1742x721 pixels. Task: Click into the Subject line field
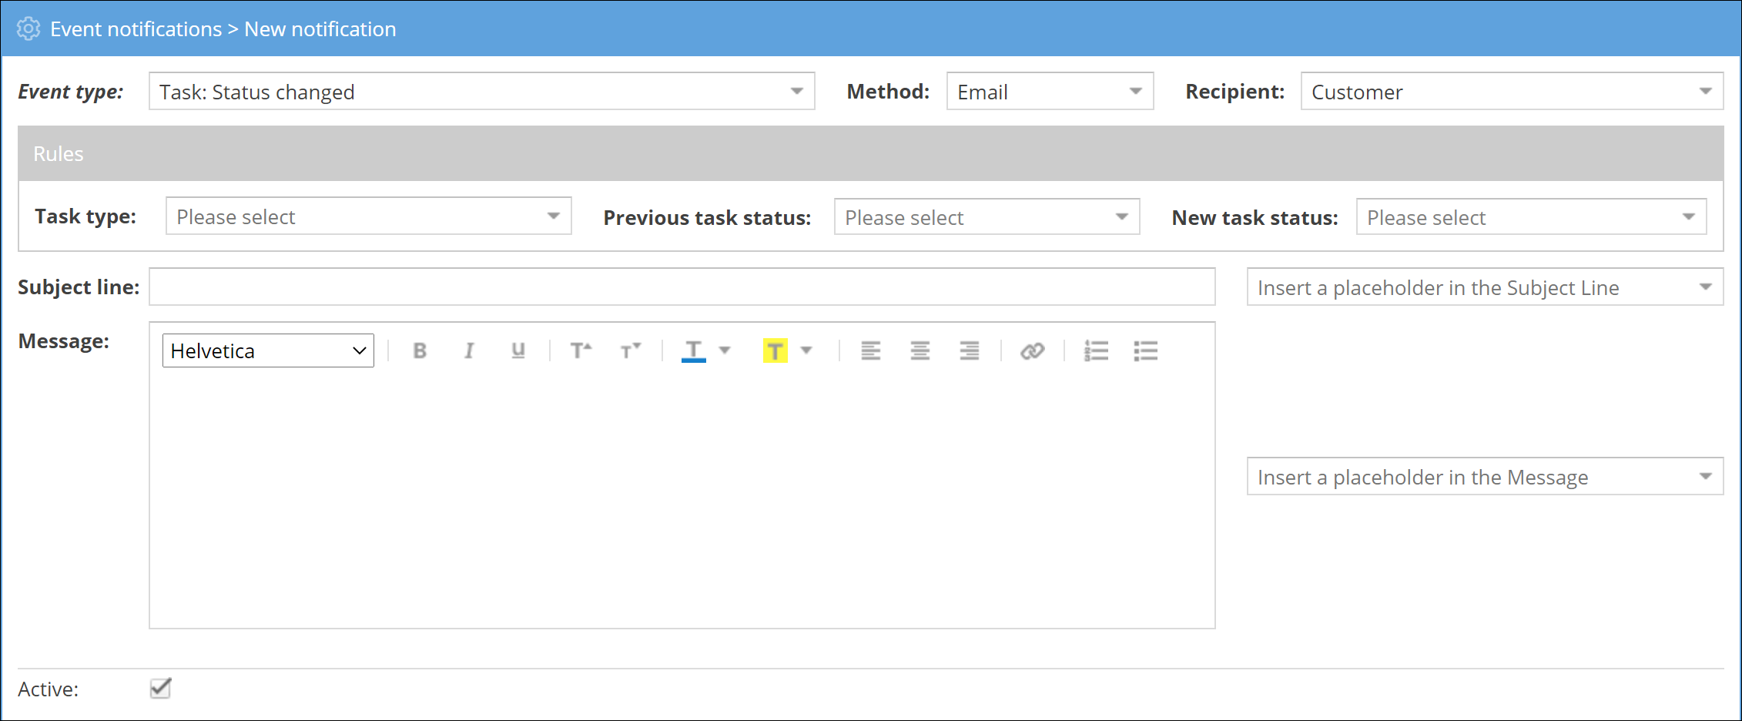click(682, 287)
